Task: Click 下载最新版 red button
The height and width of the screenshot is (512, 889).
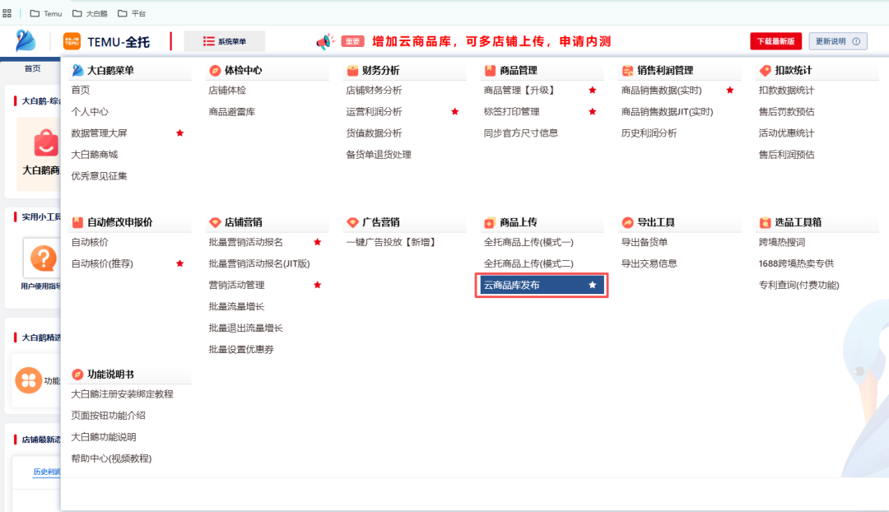Action: click(775, 41)
